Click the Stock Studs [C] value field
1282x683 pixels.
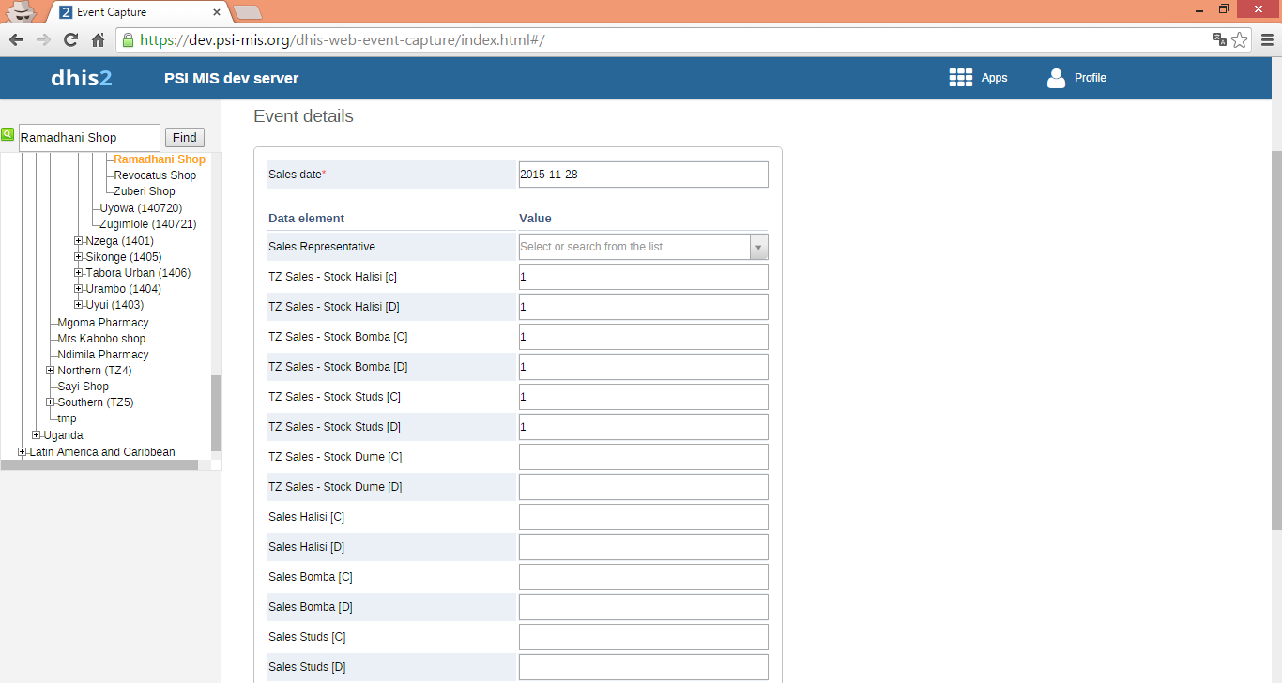[x=644, y=397]
